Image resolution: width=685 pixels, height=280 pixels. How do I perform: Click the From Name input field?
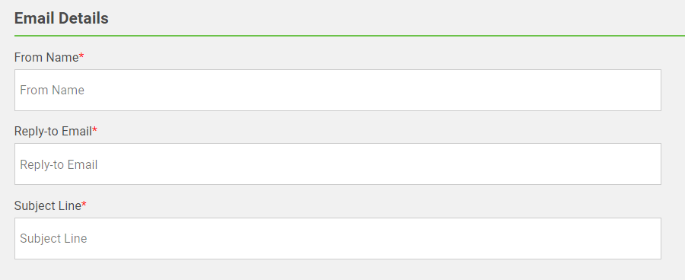pos(338,90)
